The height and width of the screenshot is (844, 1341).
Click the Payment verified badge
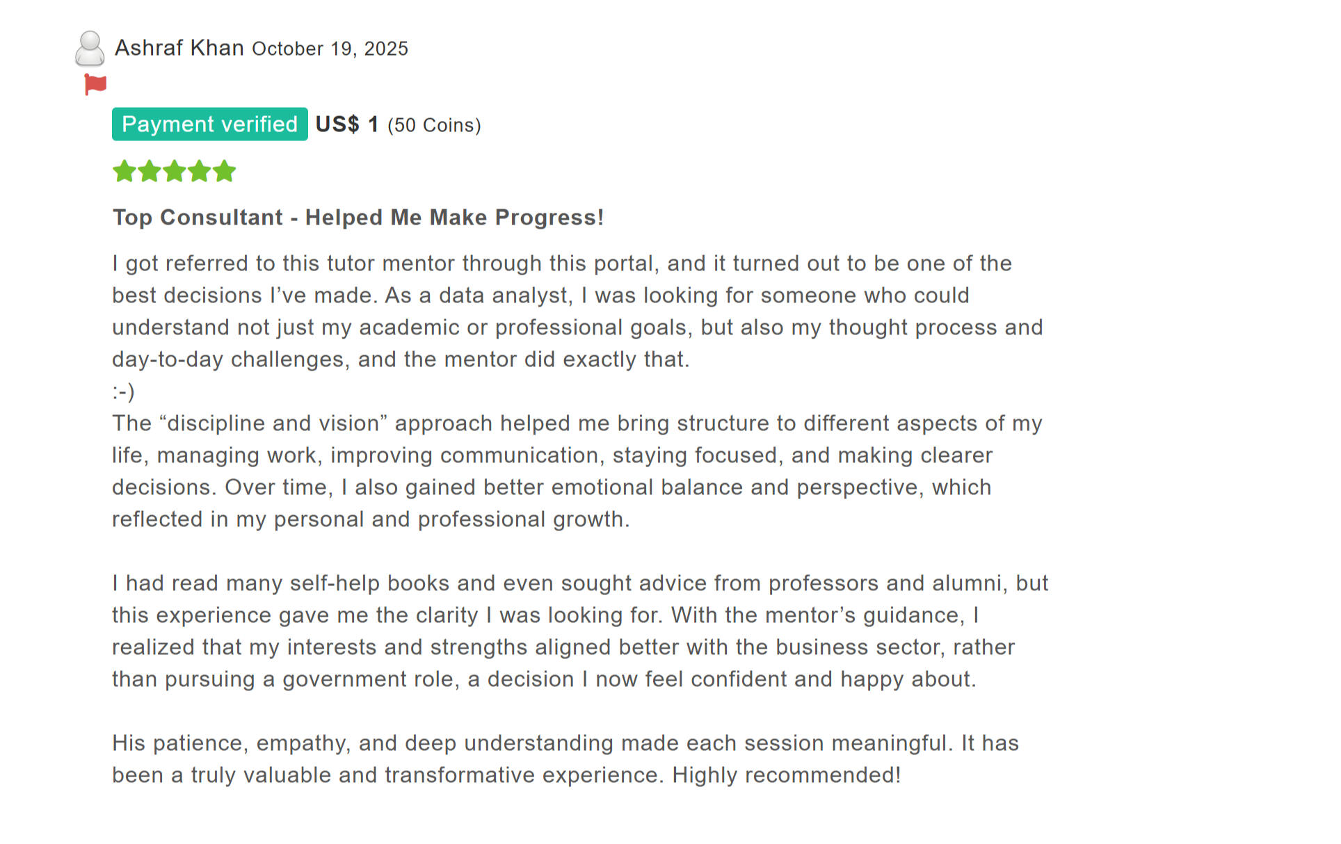209,124
